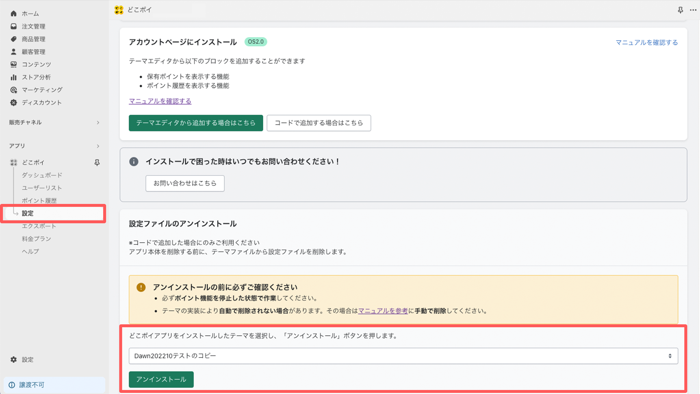Click the 顧客管理 label in sidebar
The width and height of the screenshot is (700, 394).
click(34, 52)
